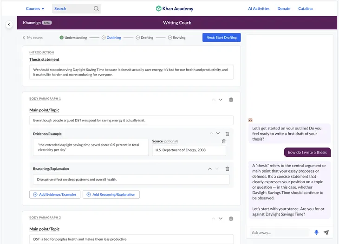This screenshot has height=244, width=339.
Task: Click the microphone voice input icon
Action: [316, 232]
